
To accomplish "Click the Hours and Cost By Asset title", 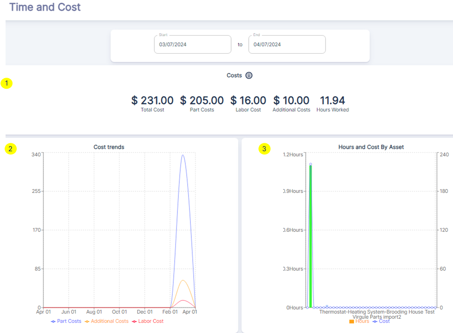I will point(371,147).
